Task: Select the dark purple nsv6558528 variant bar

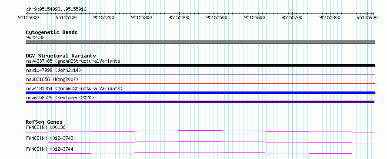Action: 200,102
